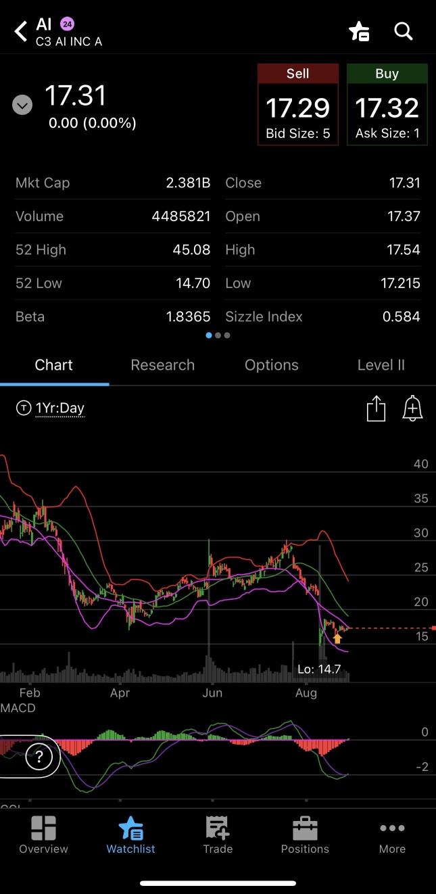Switch to the Options tab
Image resolution: width=436 pixels, height=894 pixels.
[271, 365]
